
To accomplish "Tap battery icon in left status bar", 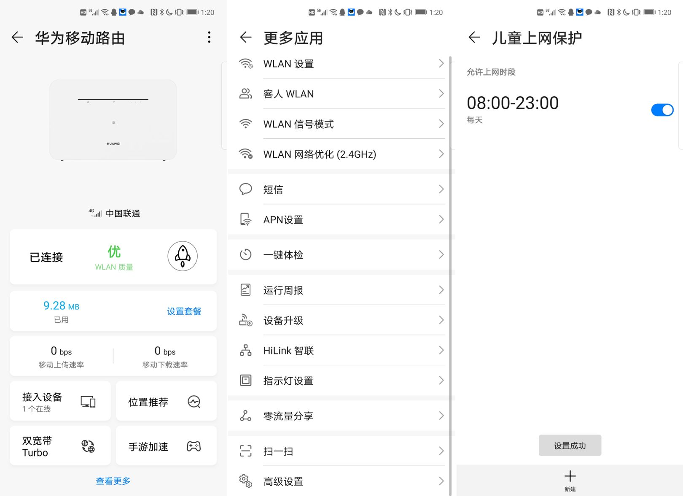I will [x=193, y=12].
